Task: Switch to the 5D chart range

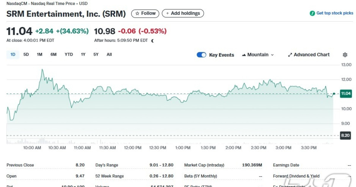Action: [26, 54]
